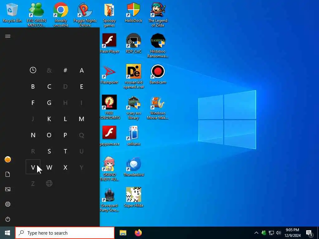Open the gayporn.exe Flash shortcut

pos(109,136)
